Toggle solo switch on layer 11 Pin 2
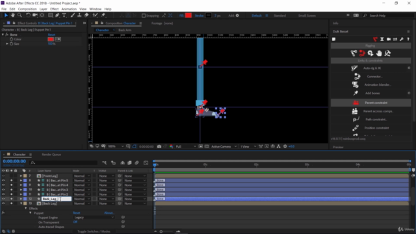Viewport: 416px width, 234px height. tap(12, 194)
